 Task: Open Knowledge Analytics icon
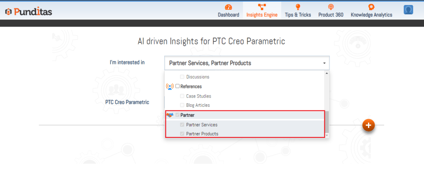tap(371, 7)
